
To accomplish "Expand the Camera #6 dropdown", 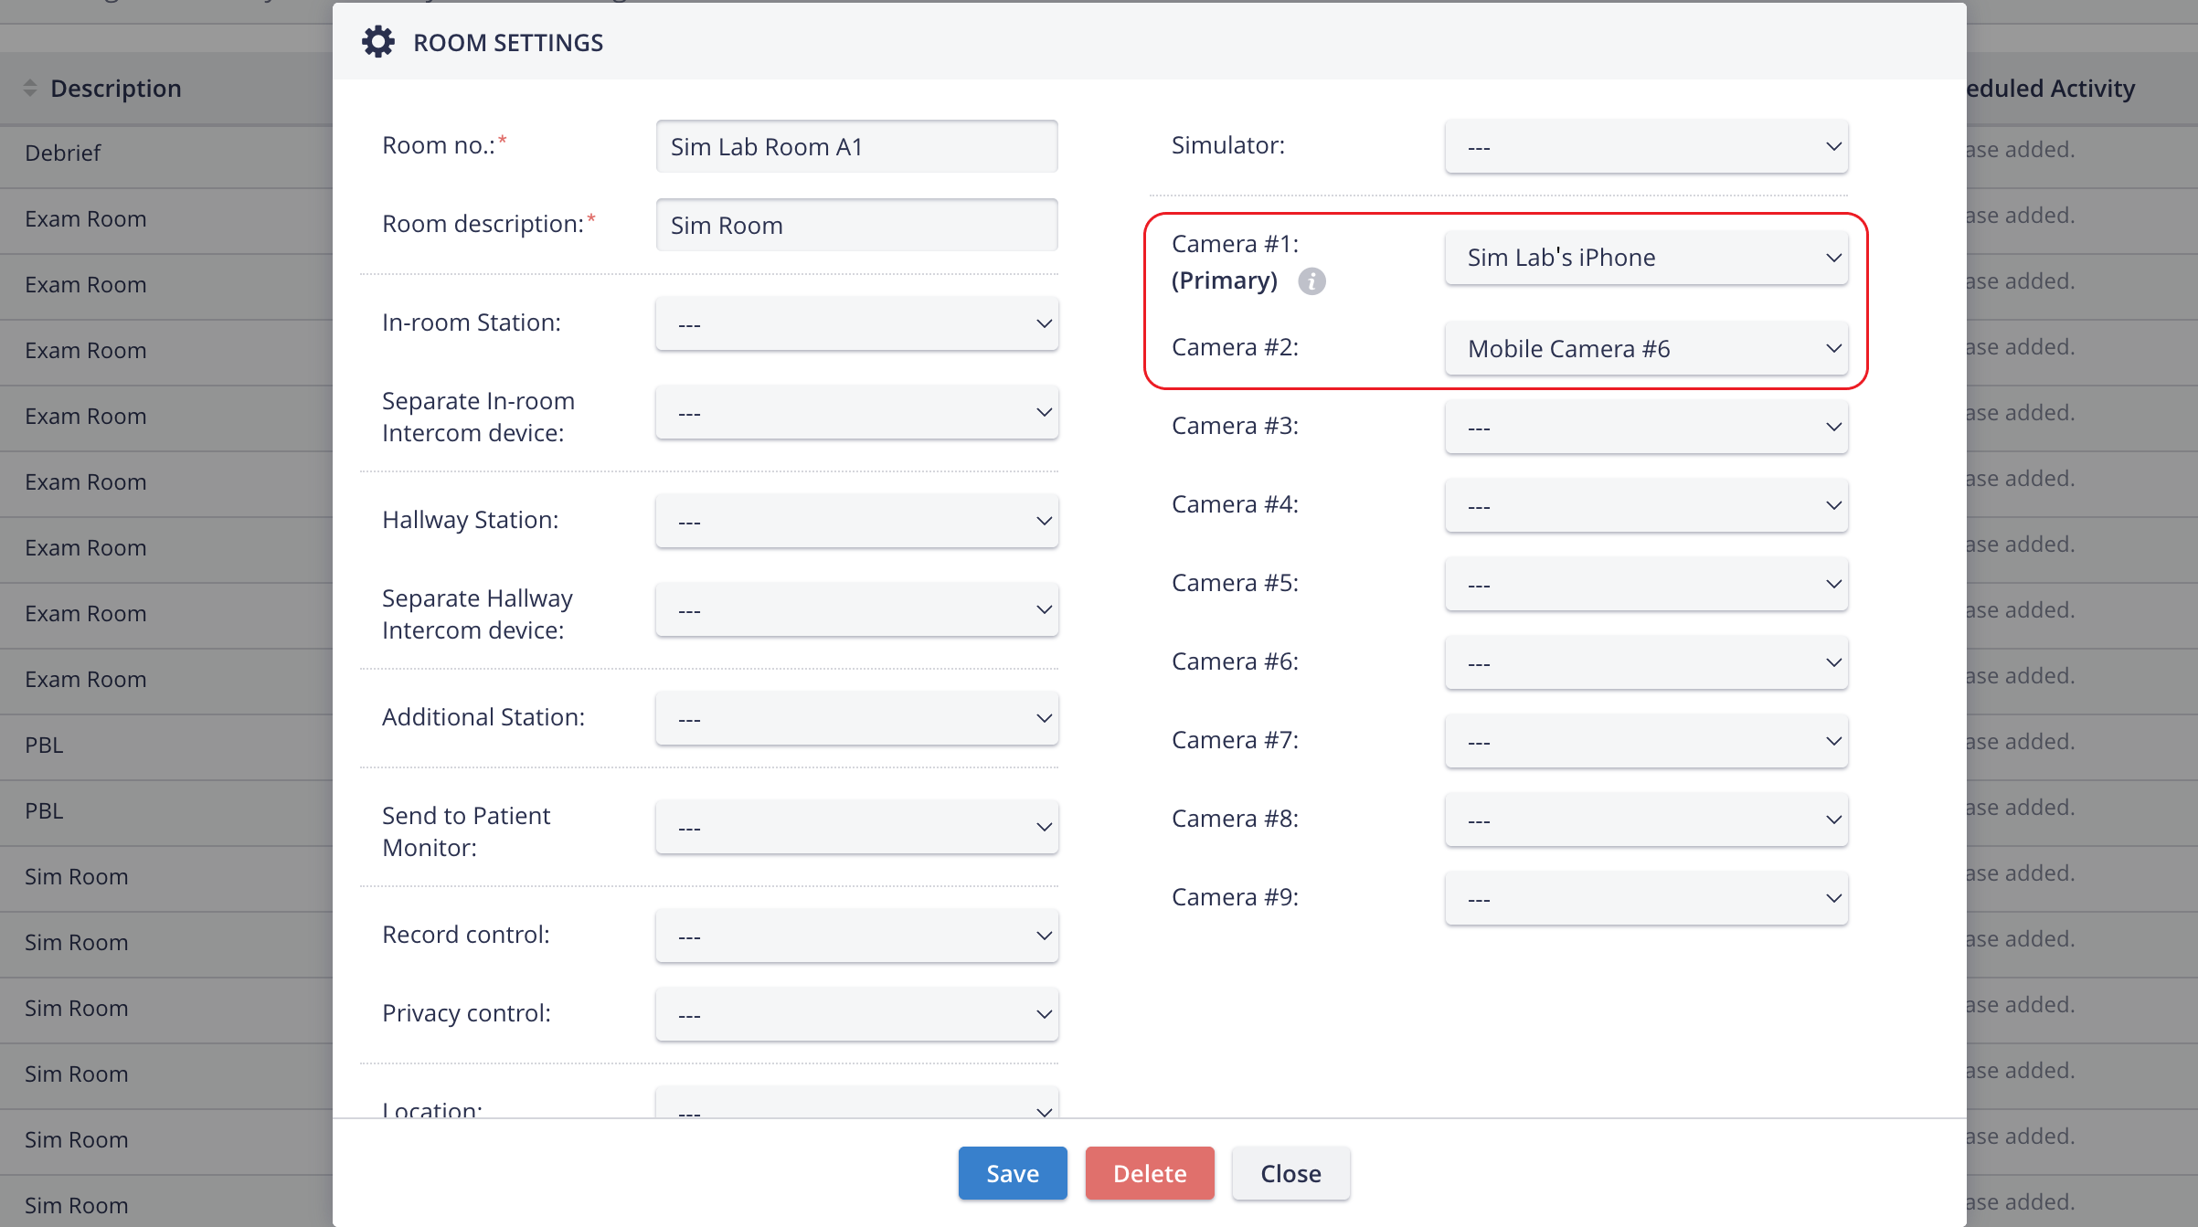I will pyautogui.click(x=1646, y=662).
